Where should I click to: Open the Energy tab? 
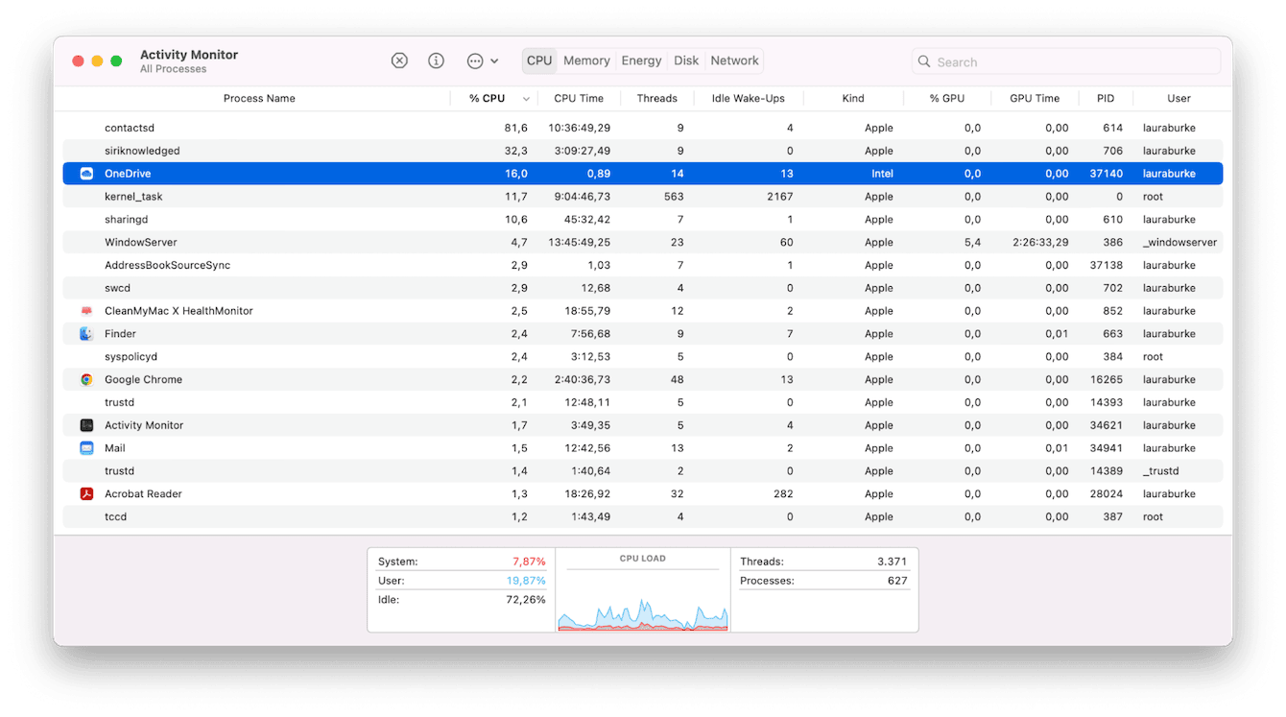[640, 60]
